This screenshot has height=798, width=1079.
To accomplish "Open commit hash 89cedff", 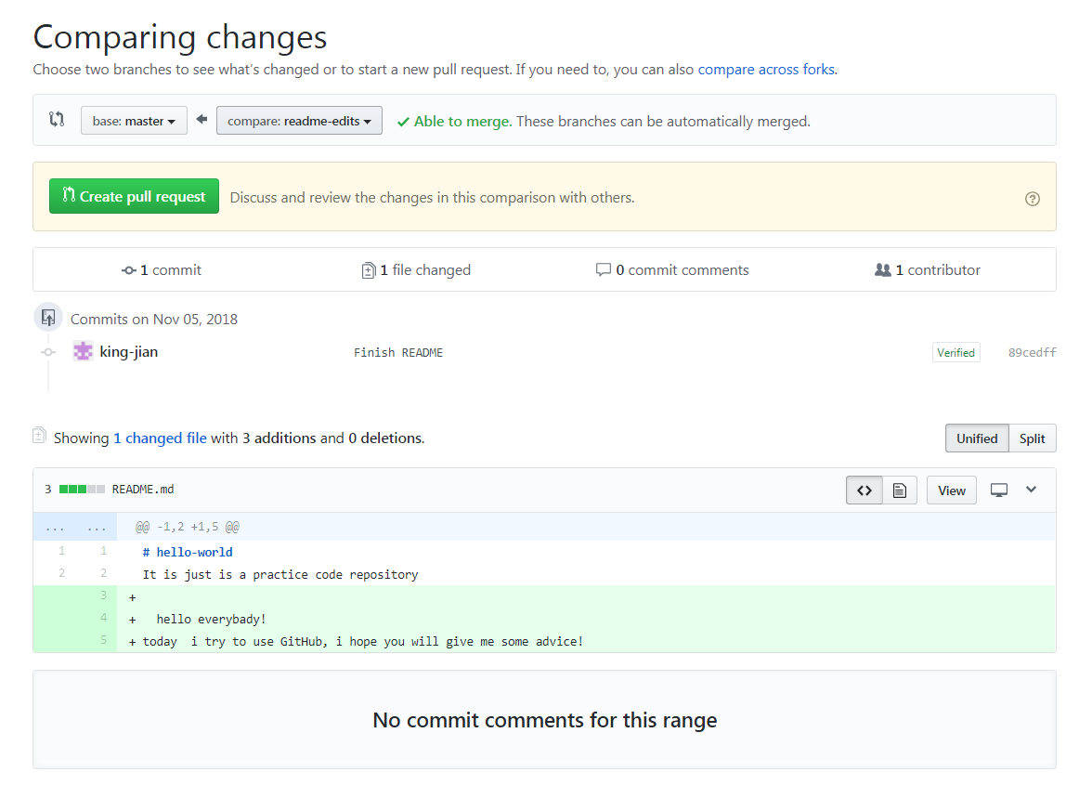I will coord(1032,353).
